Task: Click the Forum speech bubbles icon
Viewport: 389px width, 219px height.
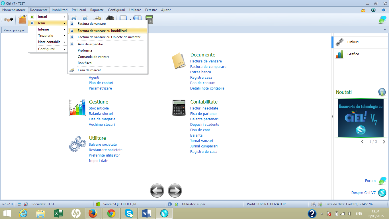Action: point(382,181)
